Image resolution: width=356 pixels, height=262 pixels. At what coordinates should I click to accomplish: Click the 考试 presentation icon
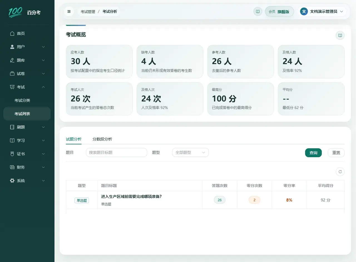click(x=12, y=87)
